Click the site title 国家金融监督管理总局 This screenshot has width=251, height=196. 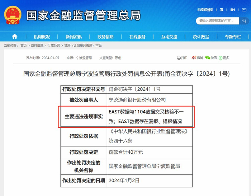tap(84, 15)
